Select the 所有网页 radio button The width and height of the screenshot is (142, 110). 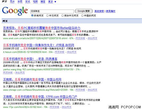click(x=32, y=16)
